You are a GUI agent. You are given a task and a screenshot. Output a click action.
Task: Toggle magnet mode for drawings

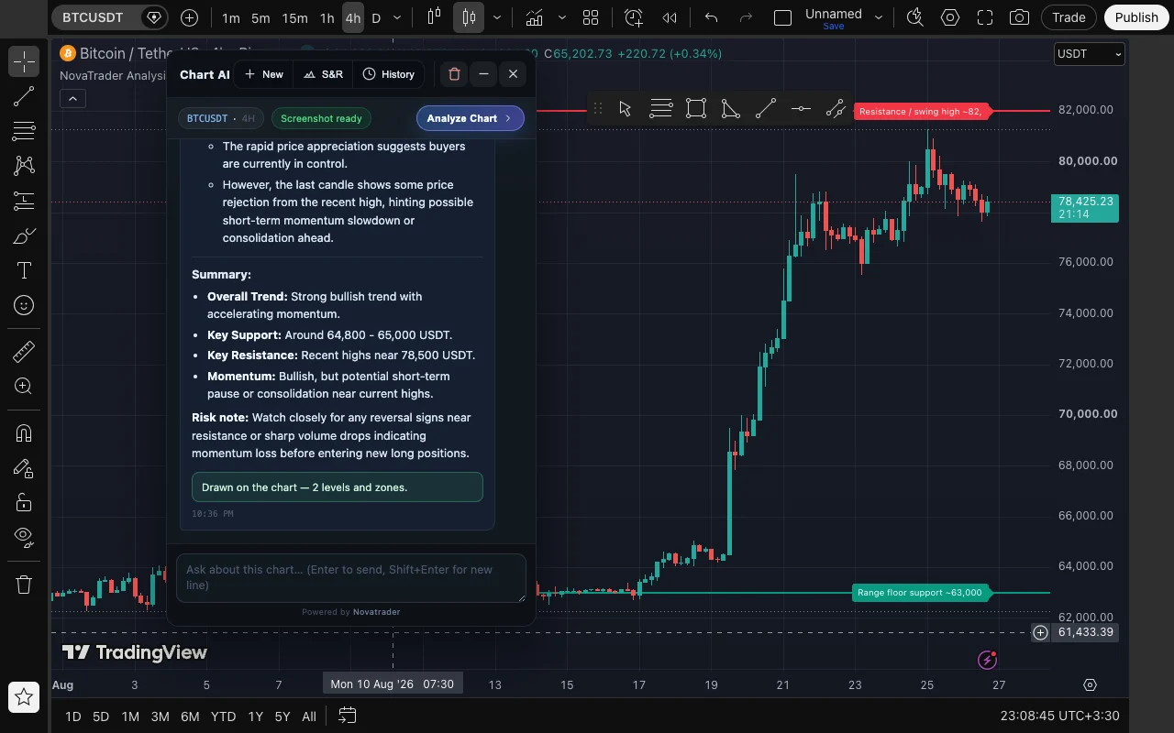(x=24, y=433)
